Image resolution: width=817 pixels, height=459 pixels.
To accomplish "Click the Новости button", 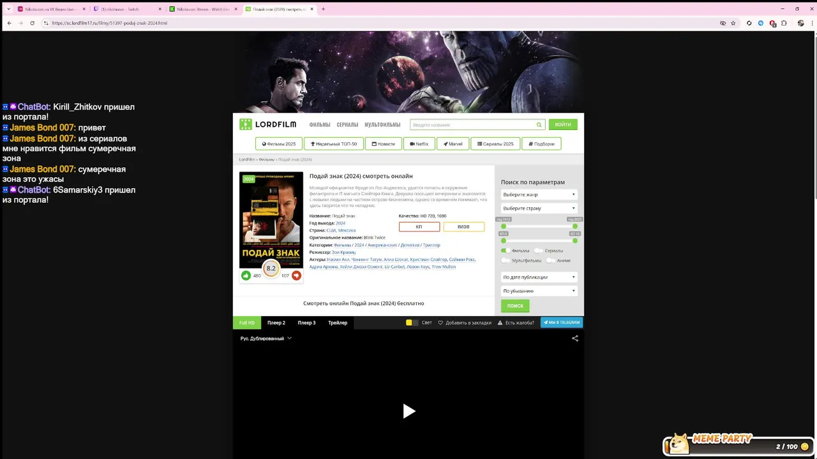I will click(384, 143).
